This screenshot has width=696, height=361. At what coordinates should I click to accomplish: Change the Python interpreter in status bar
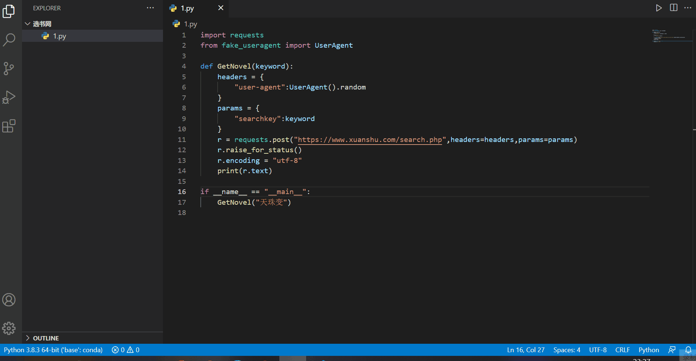pos(53,350)
